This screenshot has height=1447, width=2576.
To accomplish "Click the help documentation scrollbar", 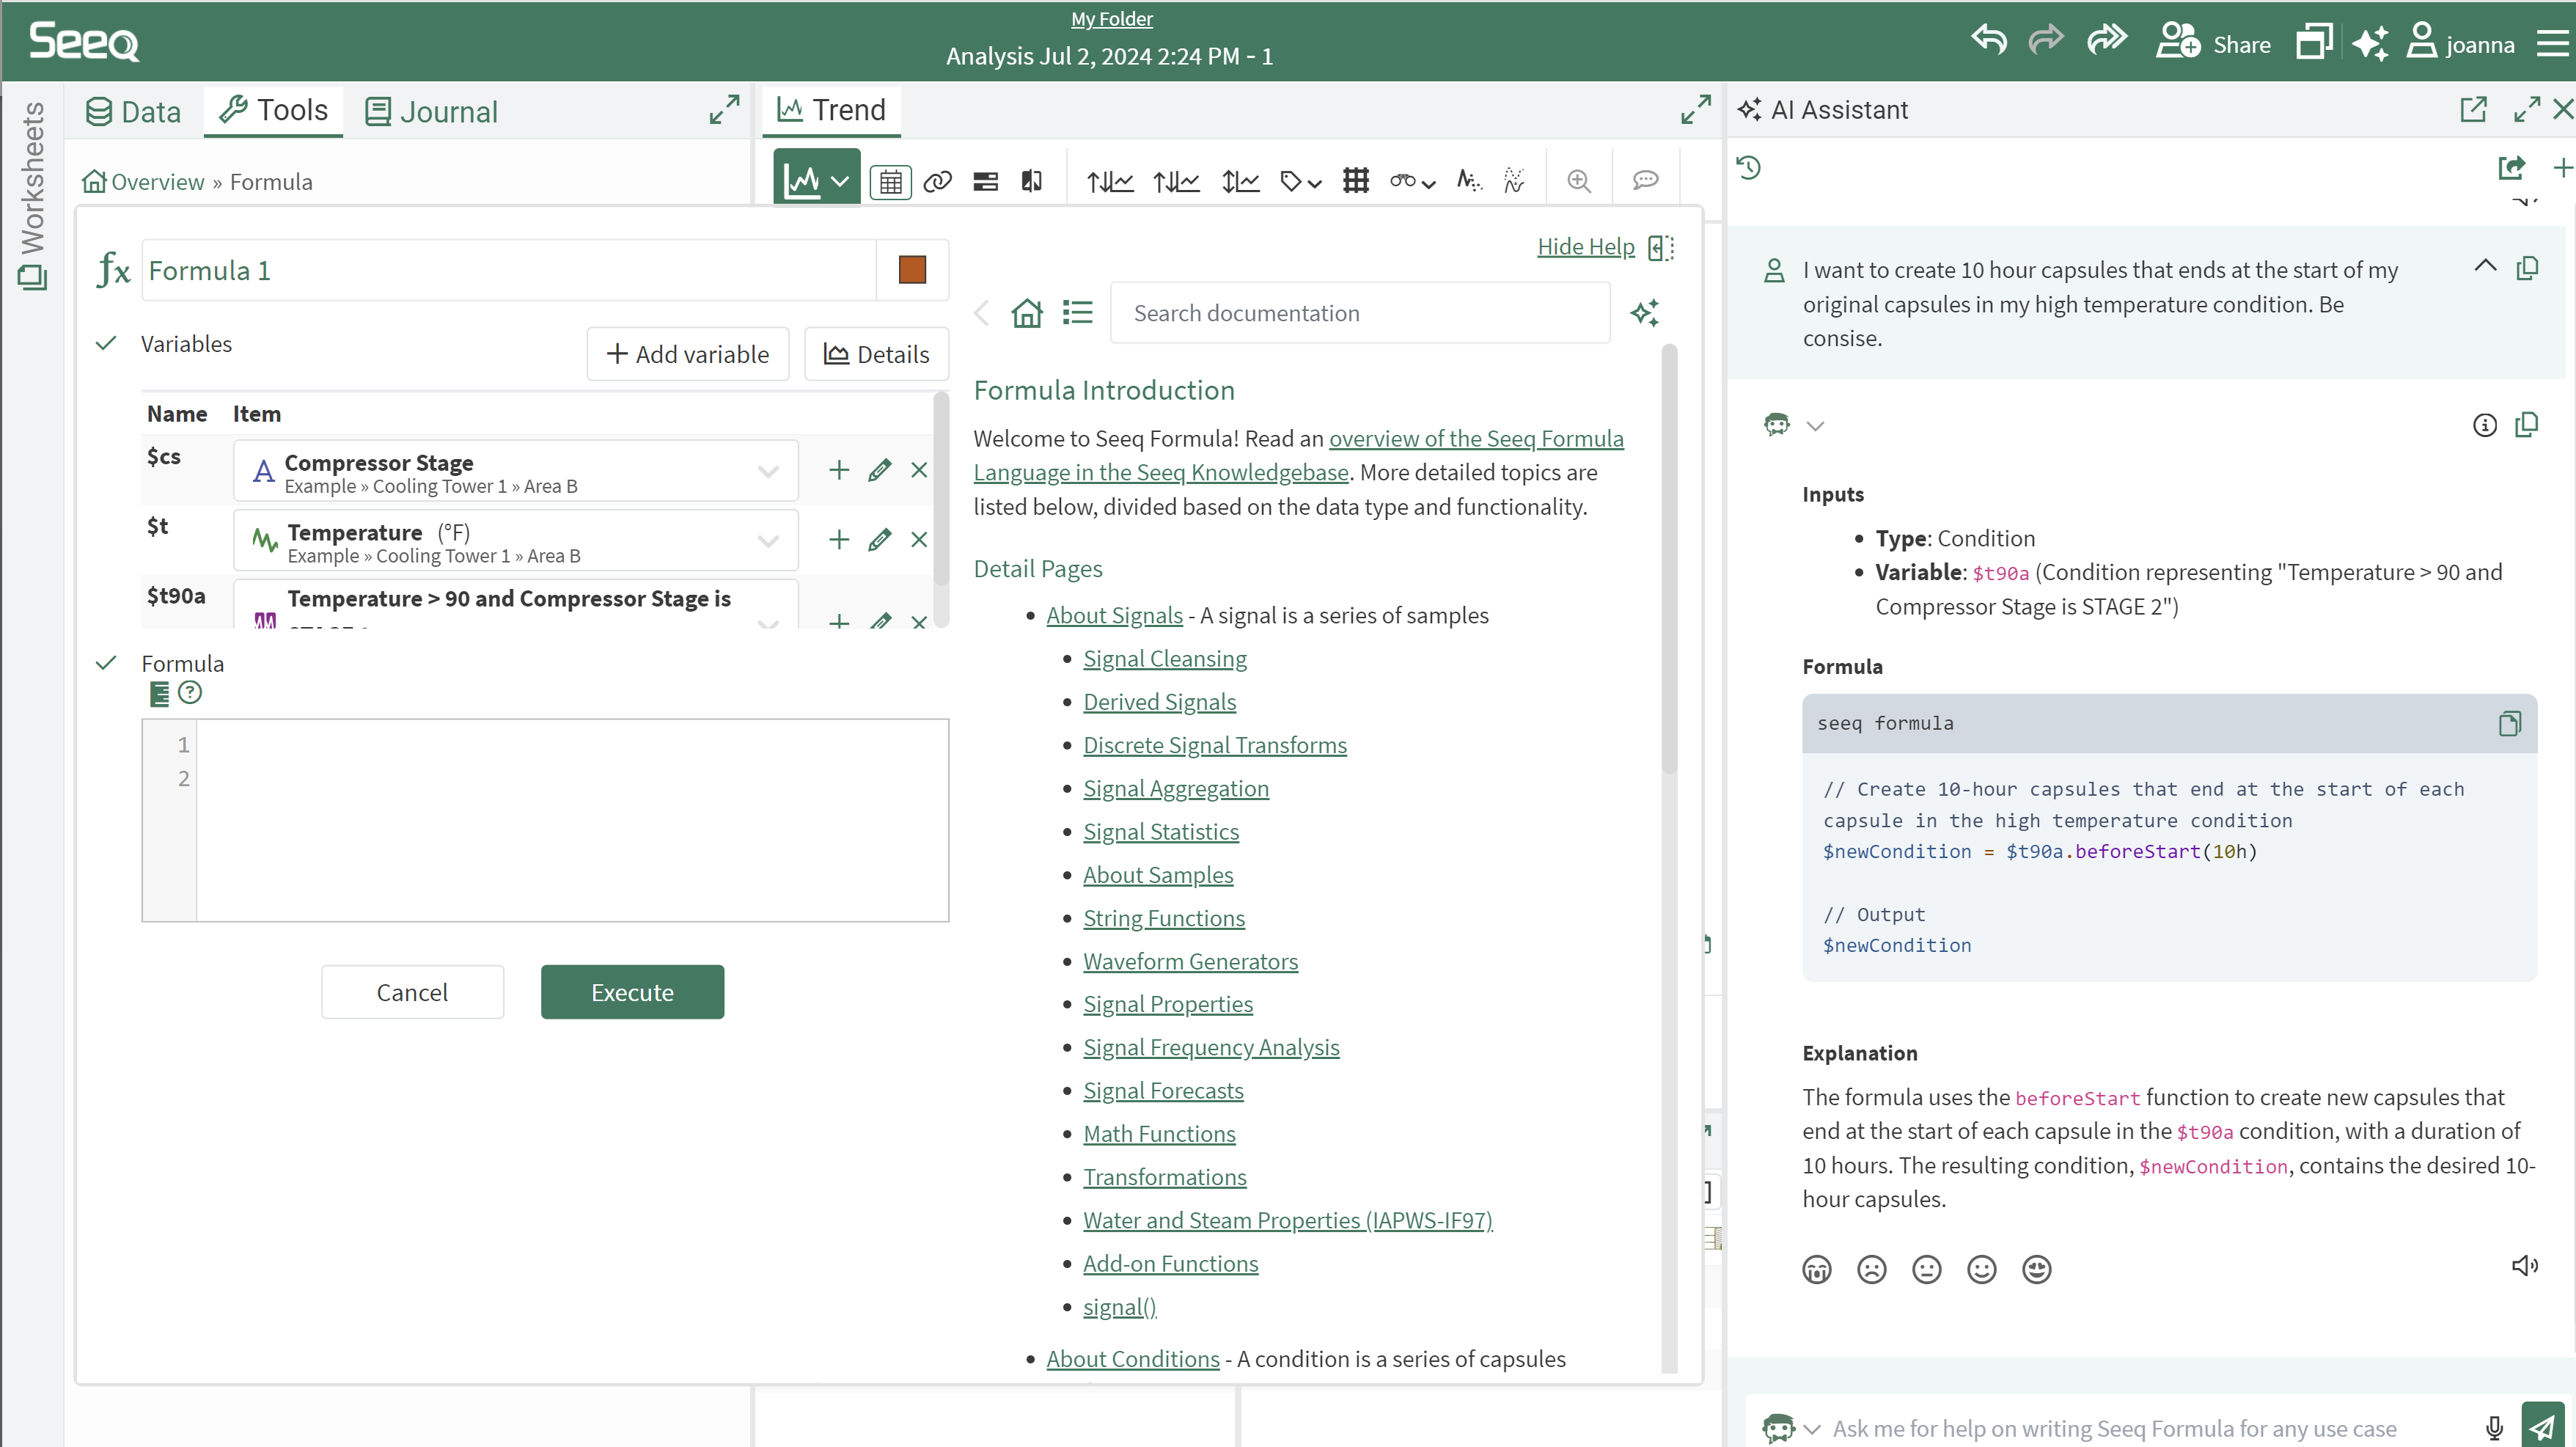I will tap(1669, 560).
